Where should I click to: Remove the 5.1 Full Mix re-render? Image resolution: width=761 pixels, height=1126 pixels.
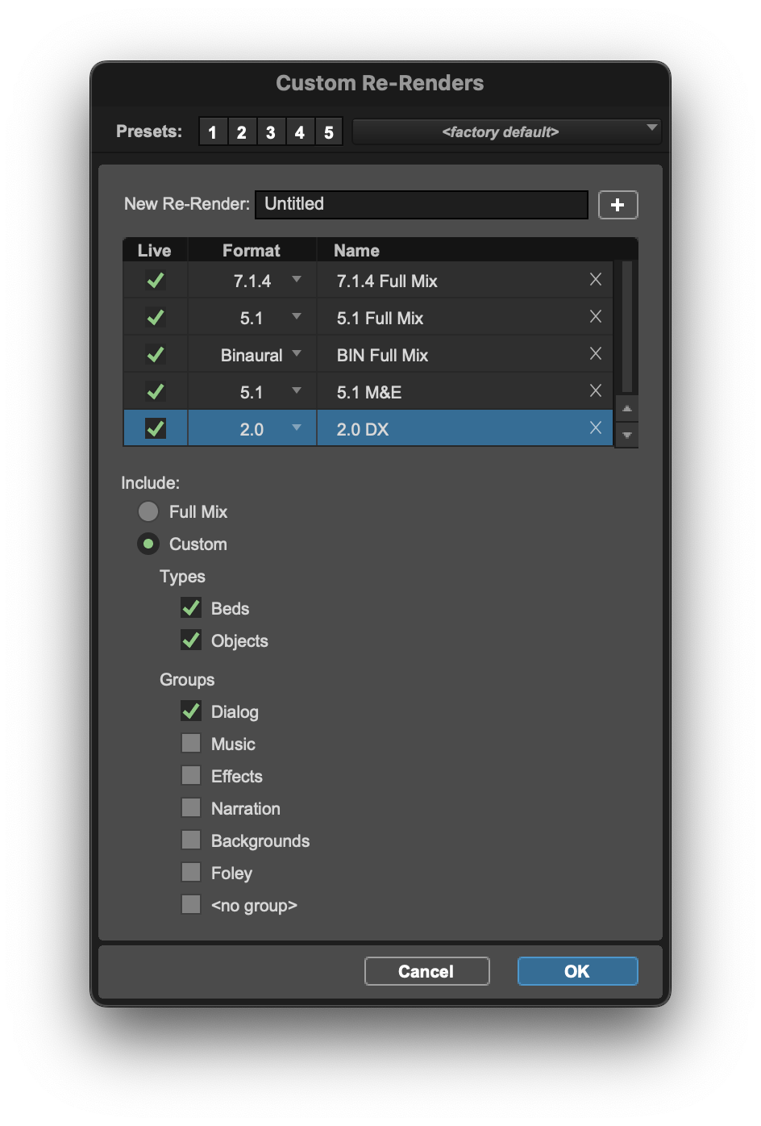[595, 317]
